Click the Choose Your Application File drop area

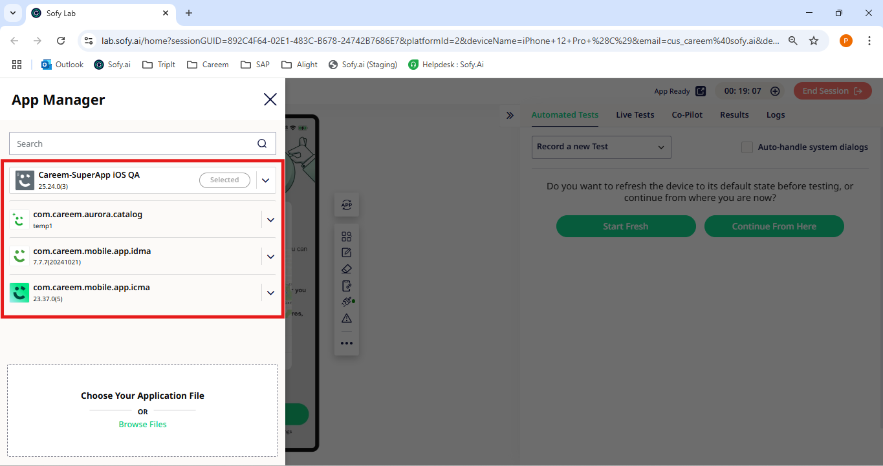pos(142,410)
